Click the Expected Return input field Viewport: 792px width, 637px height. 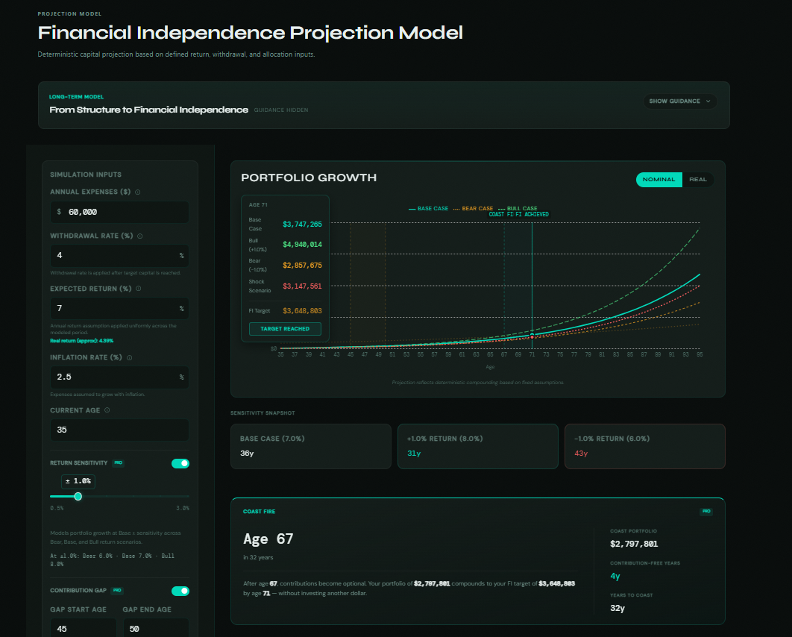point(120,308)
